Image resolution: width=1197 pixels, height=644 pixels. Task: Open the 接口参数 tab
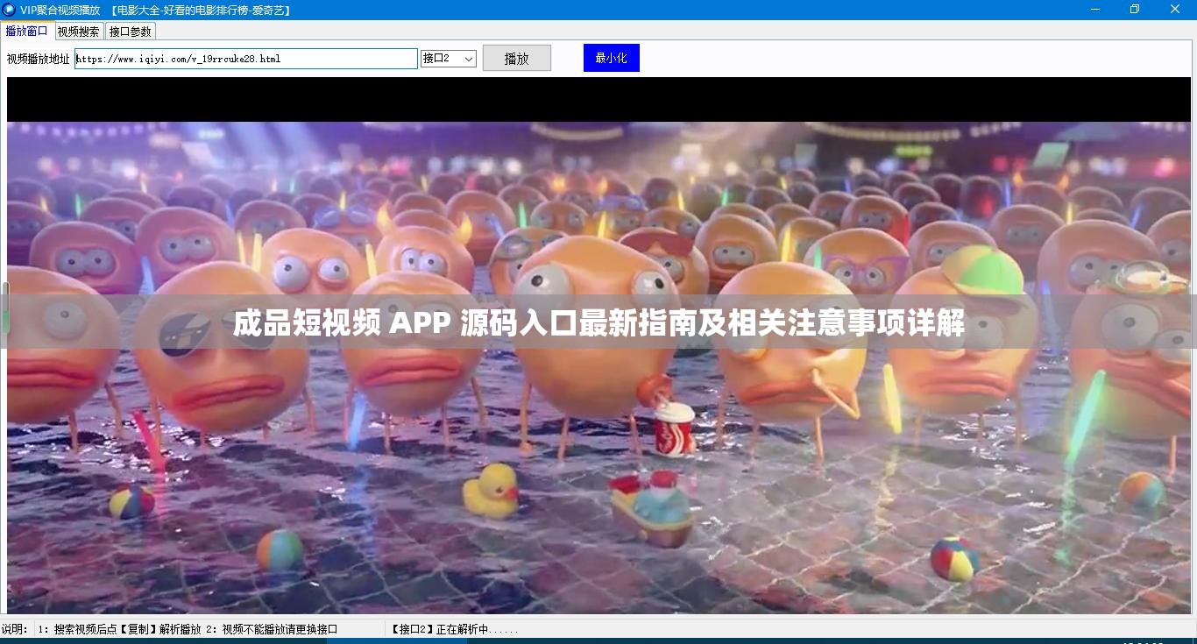click(131, 32)
